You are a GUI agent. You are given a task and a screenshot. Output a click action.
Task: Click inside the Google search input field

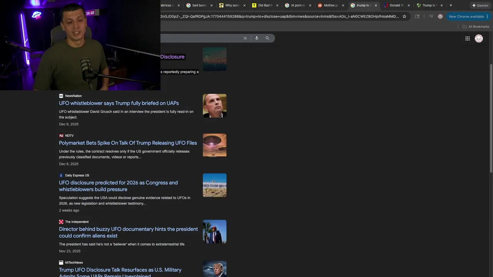coord(200,38)
